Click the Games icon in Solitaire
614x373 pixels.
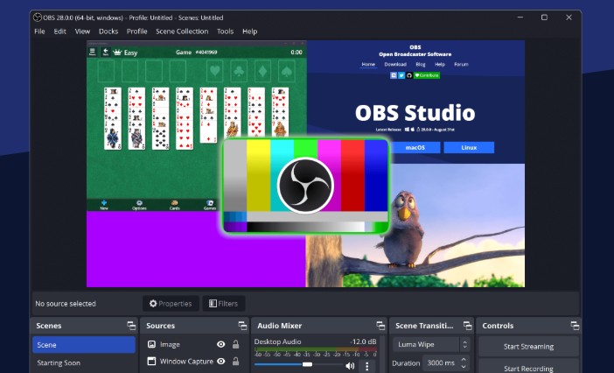pos(210,205)
